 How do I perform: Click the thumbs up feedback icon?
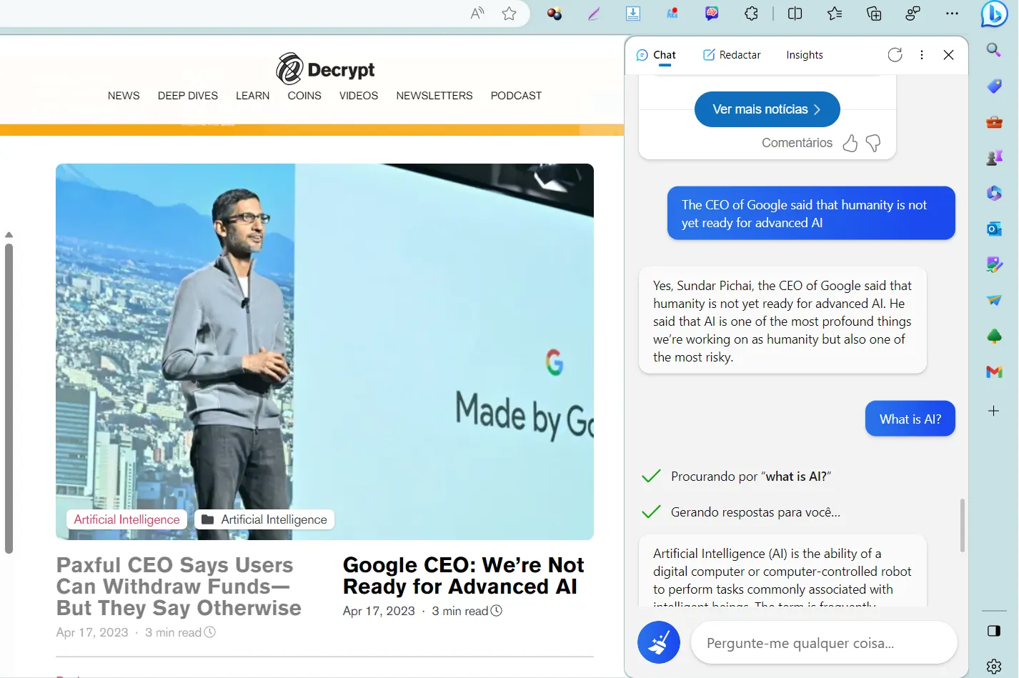click(850, 143)
